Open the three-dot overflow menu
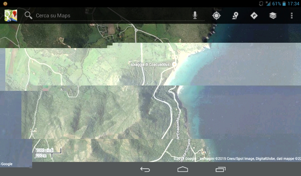Screen dimensions: 301x176 click(292, 15)
